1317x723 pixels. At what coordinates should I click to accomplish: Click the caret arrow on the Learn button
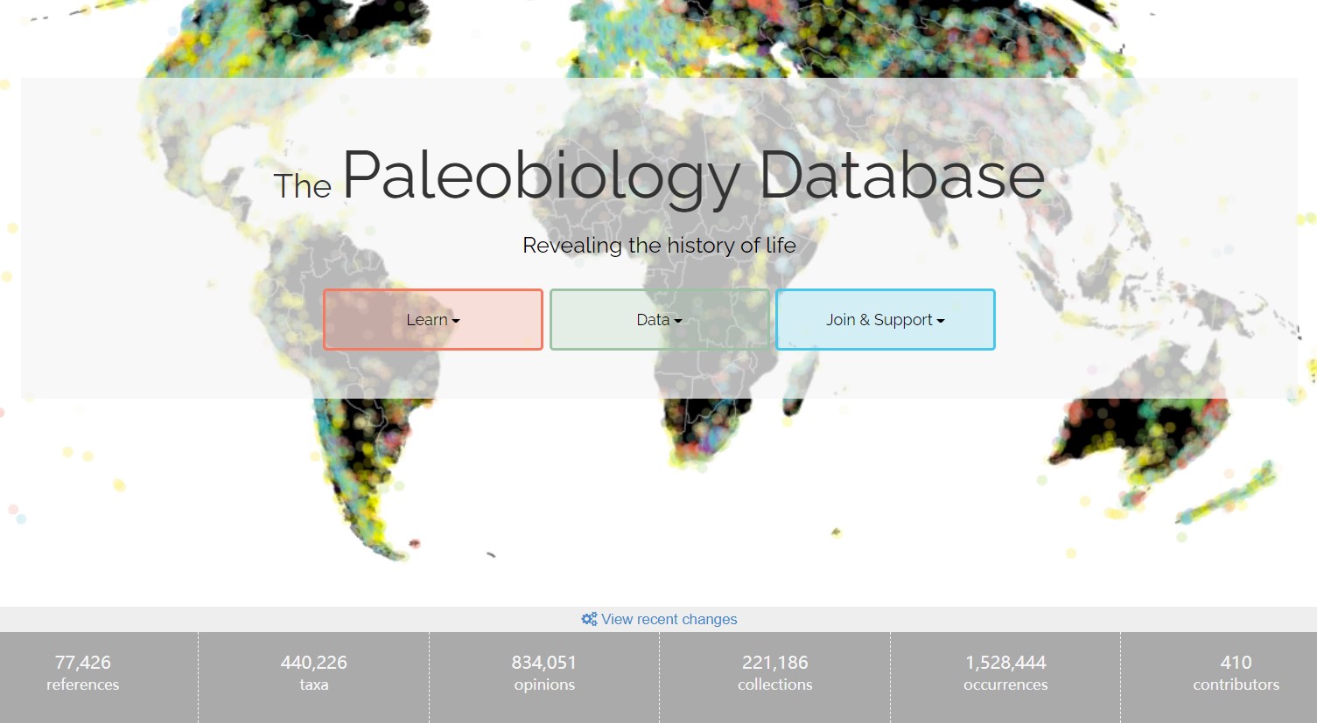(x=456, y=322)
